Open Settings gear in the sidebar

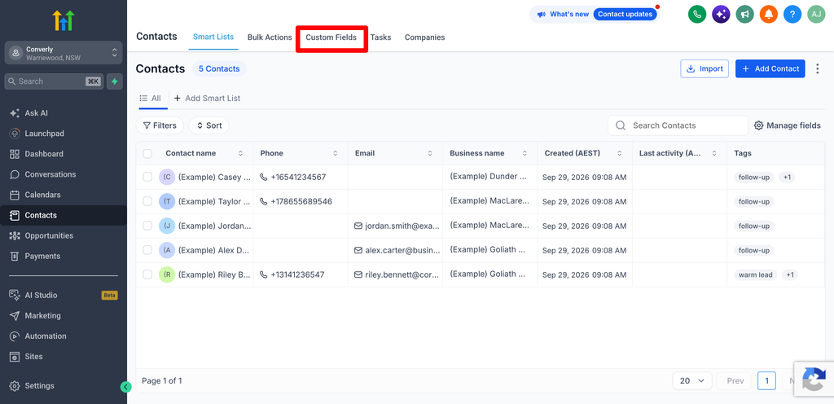click(32, 386)
